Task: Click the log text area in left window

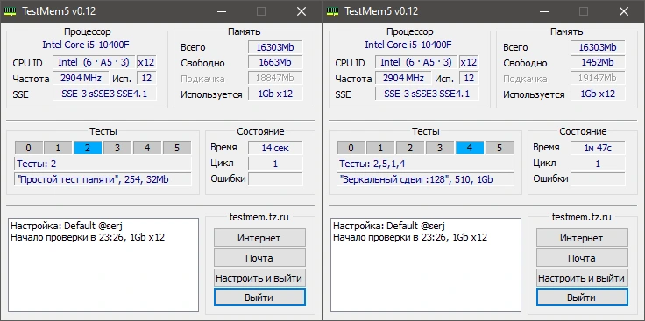Action: click(103, 265)
